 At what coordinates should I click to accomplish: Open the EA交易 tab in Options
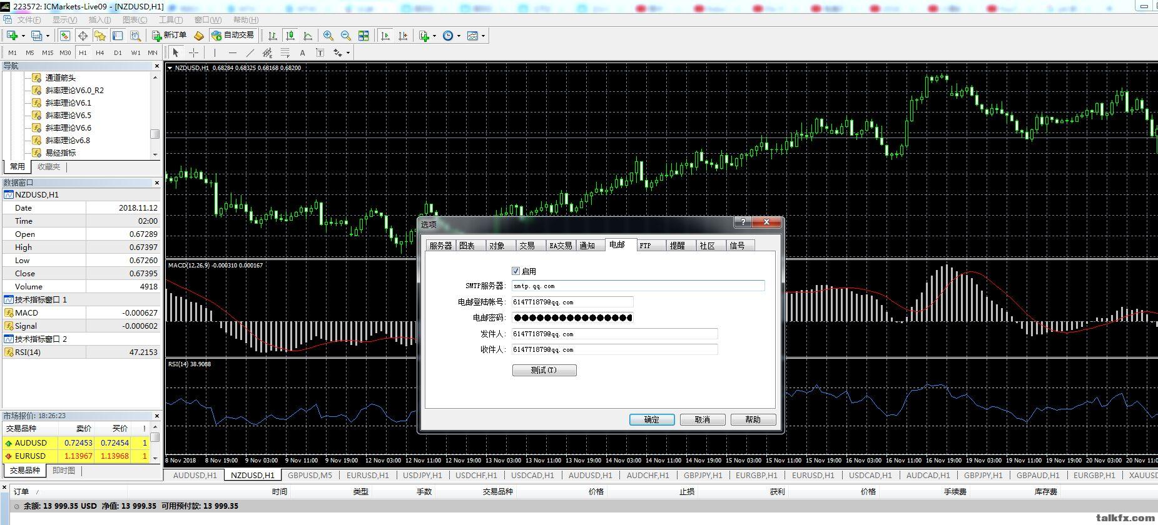(x=561, y=246)
